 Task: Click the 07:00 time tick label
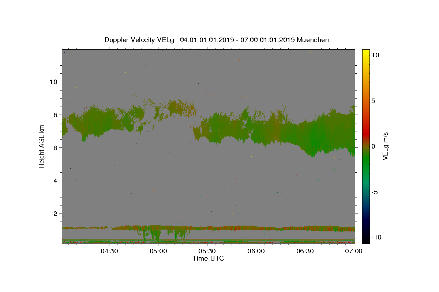[x=354, y=251]
